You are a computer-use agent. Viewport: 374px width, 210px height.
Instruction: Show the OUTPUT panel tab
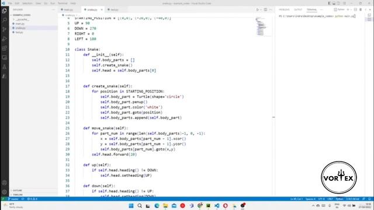pyautogui.click(x=298, y=10)
